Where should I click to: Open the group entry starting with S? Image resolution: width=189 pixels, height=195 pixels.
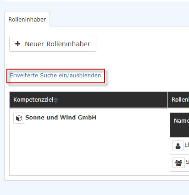(x=187, y=162)
